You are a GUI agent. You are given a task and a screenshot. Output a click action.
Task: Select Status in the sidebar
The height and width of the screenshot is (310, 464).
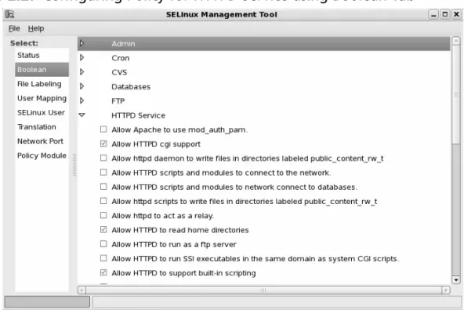click(x=42, y=56)
